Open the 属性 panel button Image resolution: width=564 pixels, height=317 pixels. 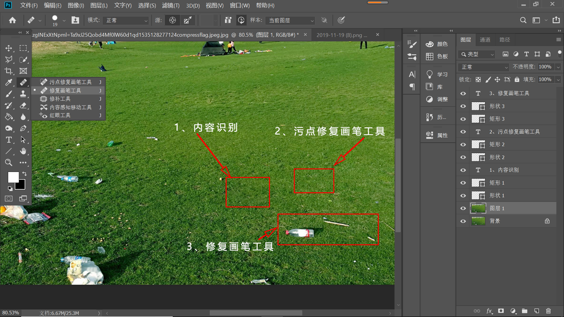point(437,135)
